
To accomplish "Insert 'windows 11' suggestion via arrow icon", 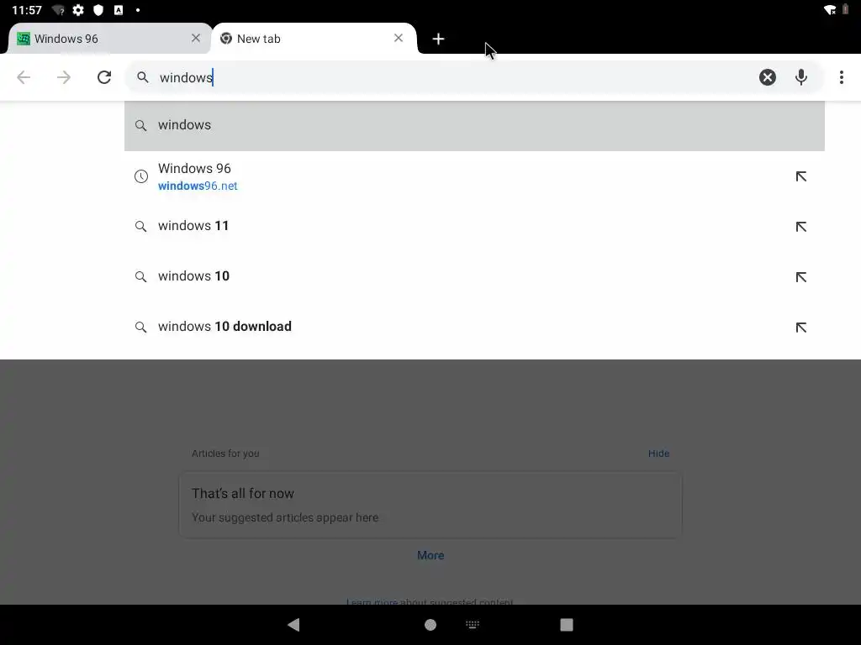I will pyautogui.click(x=801, y=227).
